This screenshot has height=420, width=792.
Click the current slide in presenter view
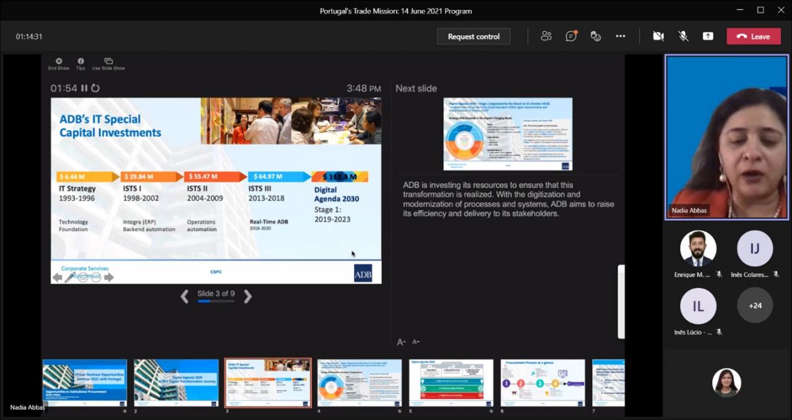[x=216, y=191]
